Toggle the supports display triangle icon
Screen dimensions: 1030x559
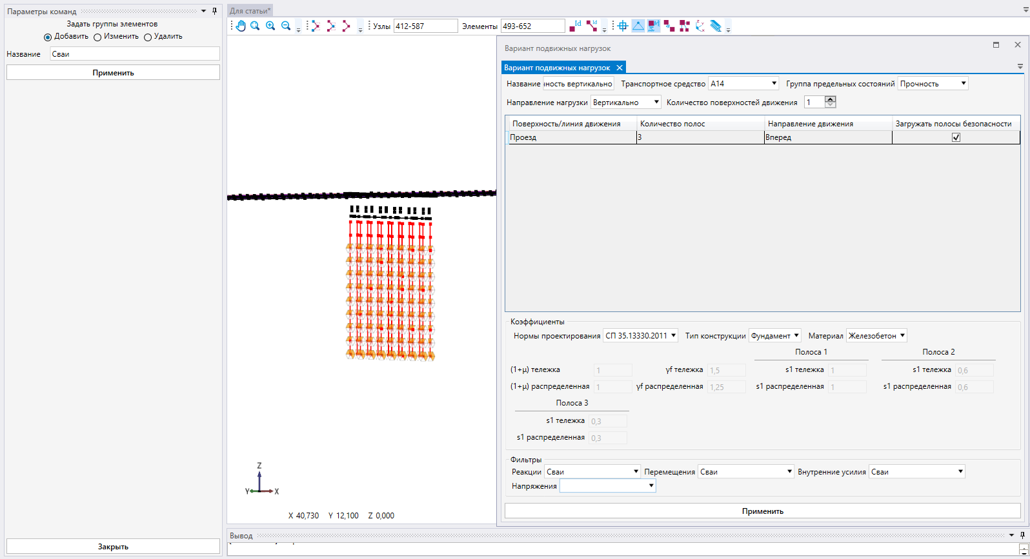point(638,26)
